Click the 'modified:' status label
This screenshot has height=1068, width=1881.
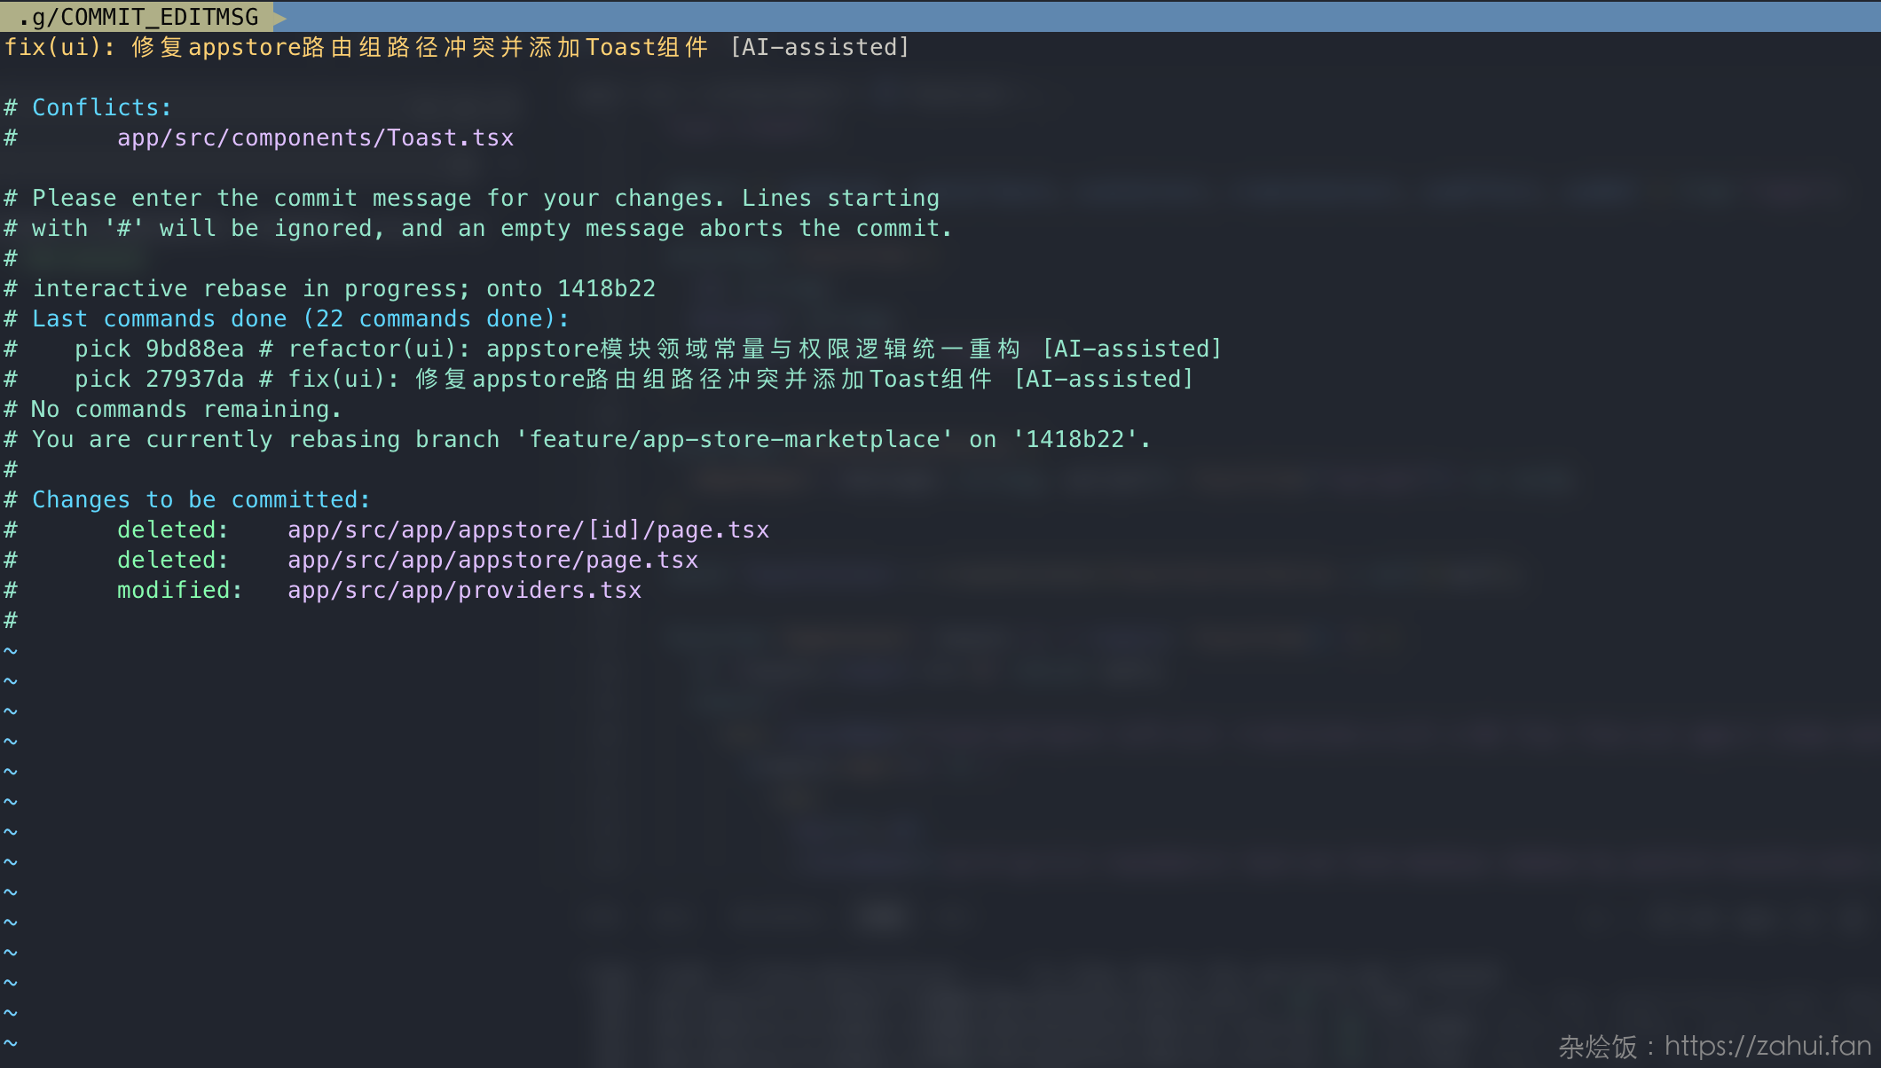179,590
